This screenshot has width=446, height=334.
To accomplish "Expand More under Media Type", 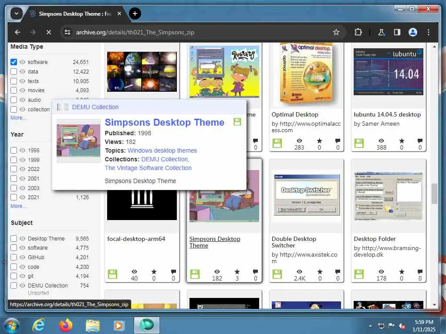I will tap(18, 117).
